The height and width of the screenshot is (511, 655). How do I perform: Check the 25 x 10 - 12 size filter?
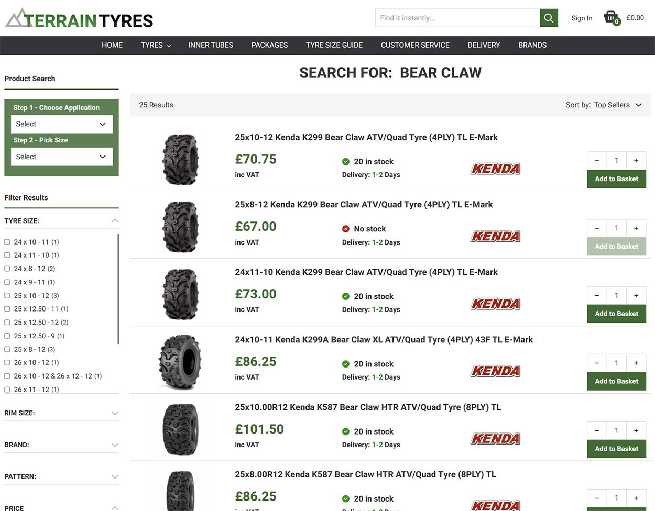pos(7,295)
